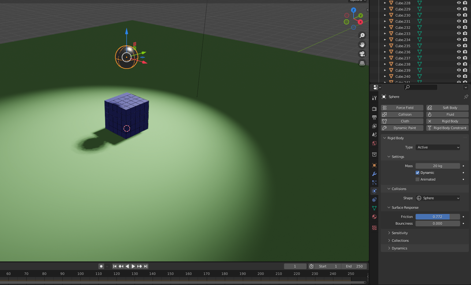
Task: Click the Force Field button
Action: (402, 108)
